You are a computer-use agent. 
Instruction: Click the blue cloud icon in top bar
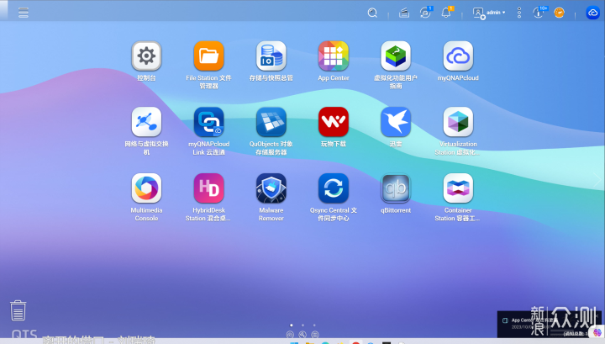pos(592,13)
